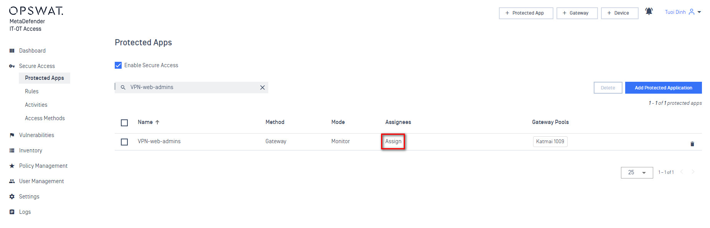The width and height of the screenshot is (710, 228).
Task: Go to Access Methods page
Action: pyautogui.click(x=45, y=118)
